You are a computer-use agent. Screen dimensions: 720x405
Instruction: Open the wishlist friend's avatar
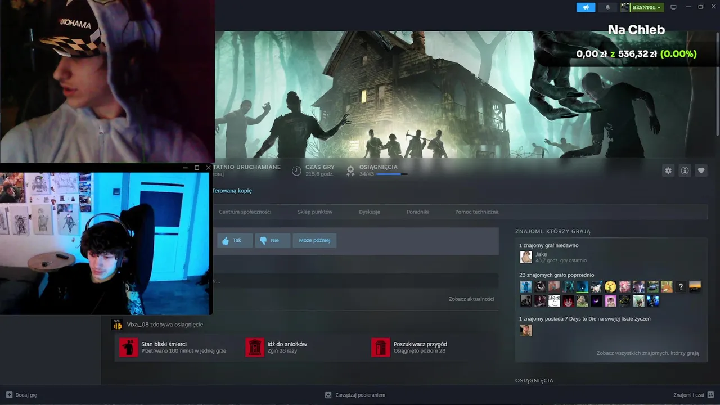click(526, 330)
